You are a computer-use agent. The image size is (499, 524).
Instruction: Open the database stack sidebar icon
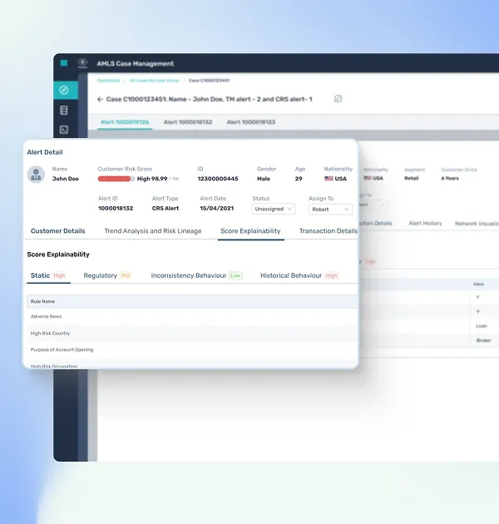[x=64, y=111]
